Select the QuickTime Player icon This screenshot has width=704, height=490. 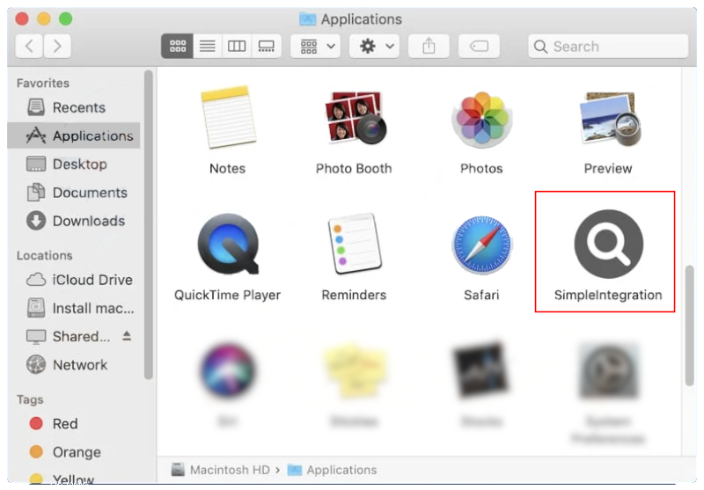(227, 245)
